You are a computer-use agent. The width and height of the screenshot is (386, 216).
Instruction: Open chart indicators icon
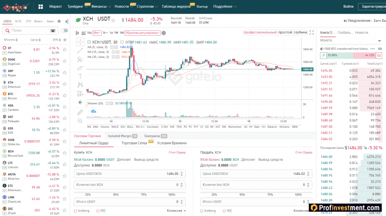point(84,33)
